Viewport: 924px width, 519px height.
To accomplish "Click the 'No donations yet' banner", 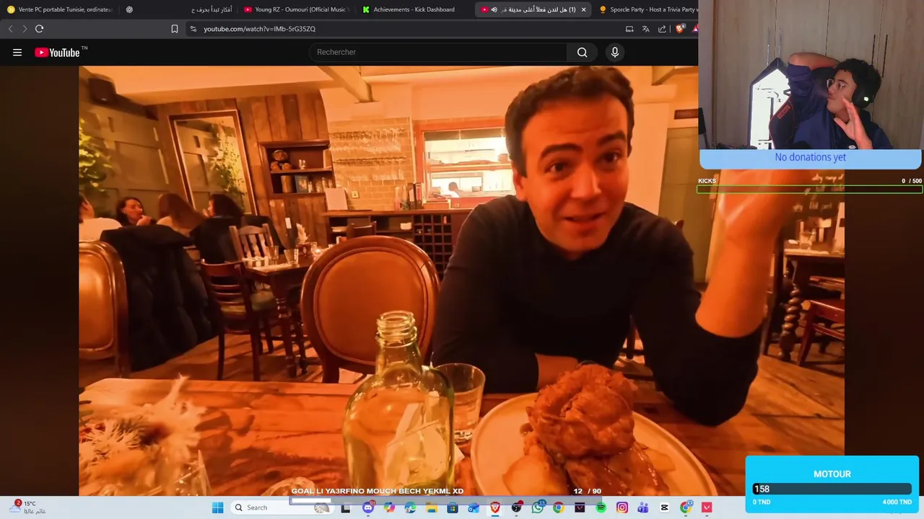I will click(810, 157).
